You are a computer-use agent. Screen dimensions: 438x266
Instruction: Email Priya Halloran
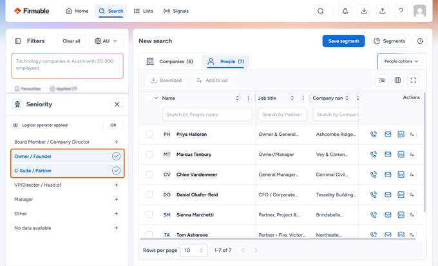click(x=388, y=134)
